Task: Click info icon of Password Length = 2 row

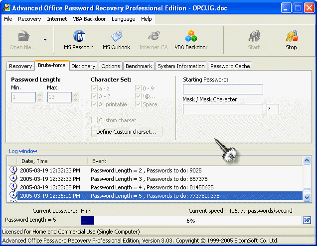Action: click(x=13, y=170)
